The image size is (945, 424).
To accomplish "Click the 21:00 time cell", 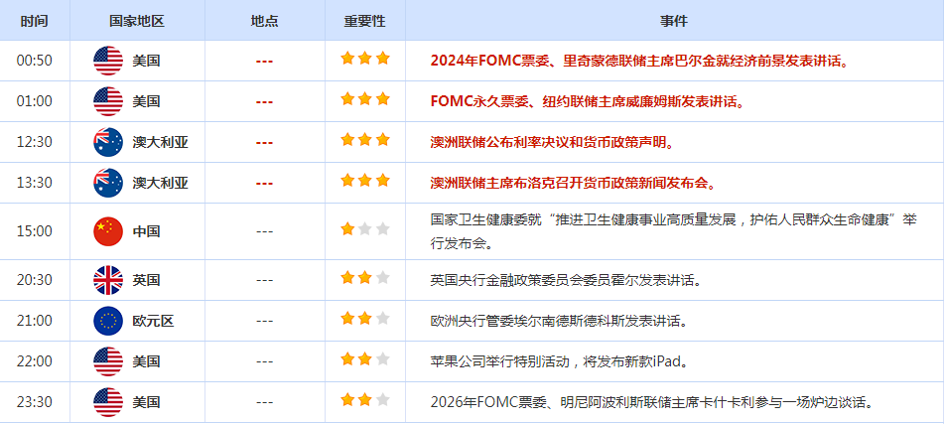I will tap(35, 321).
